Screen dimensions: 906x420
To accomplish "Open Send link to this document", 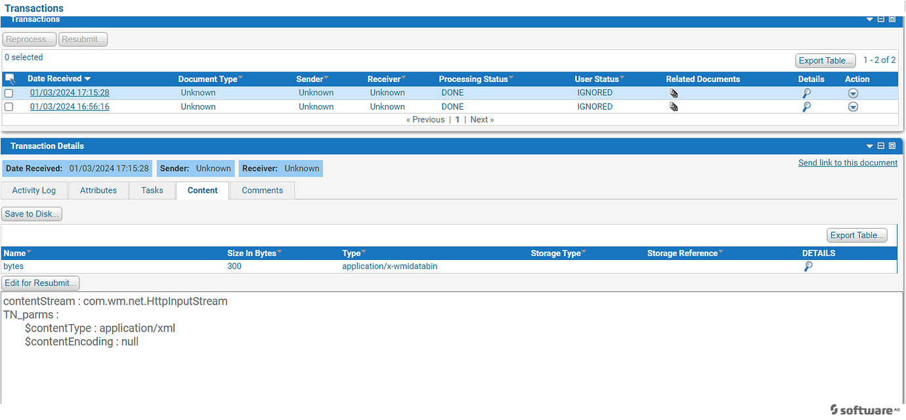I will 848,163.
